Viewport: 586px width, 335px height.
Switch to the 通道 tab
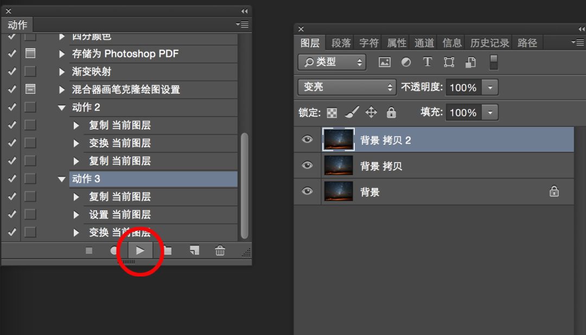pos(424,42)
